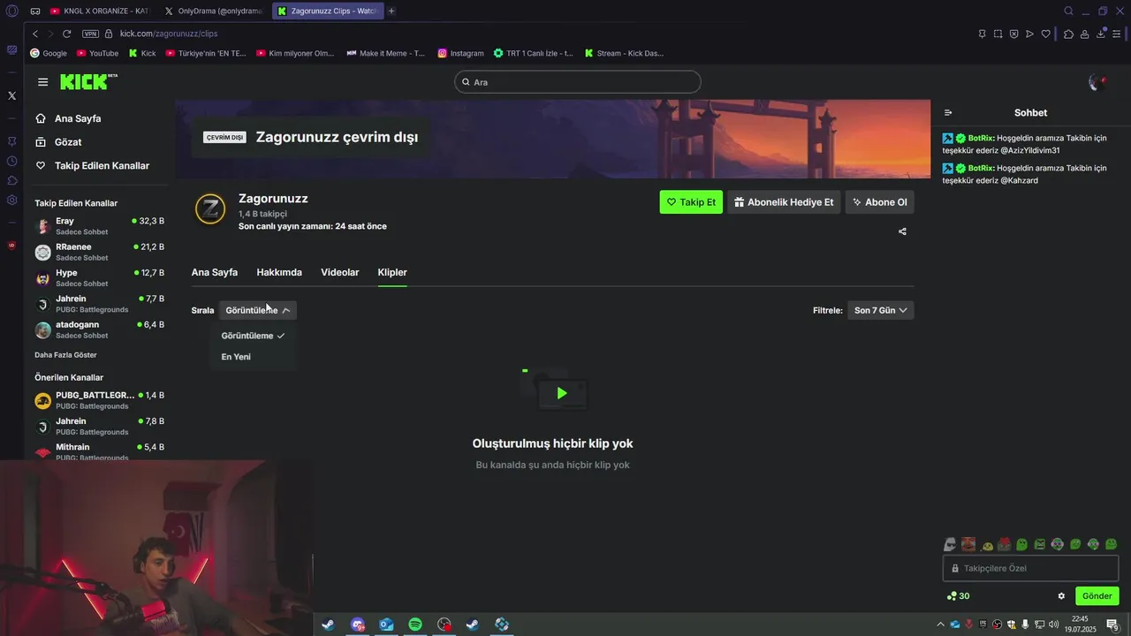Switch to the Ana Sayfa channel tab
1131x636 pixels.
pos(215,272)
